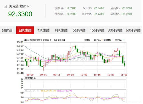This screenshot has width=143, height=104.
Task: Select the 日K线图 tab
Action: pos(25,30)
